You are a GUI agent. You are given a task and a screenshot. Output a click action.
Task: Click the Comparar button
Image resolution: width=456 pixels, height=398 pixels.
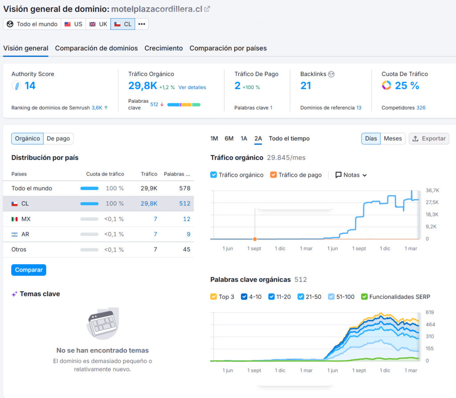[x=28, y=270]
